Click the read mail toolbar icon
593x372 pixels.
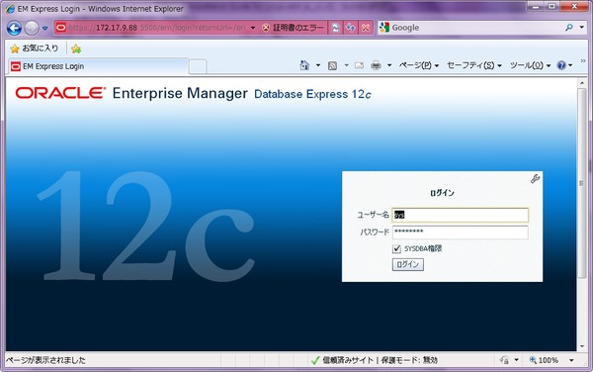click(360, 65)
